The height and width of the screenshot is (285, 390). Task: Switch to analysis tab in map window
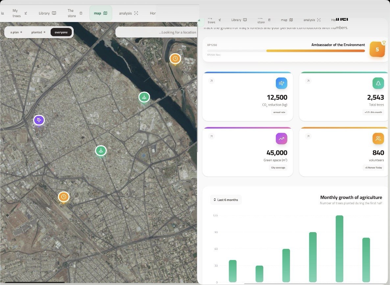pos(128,13)
